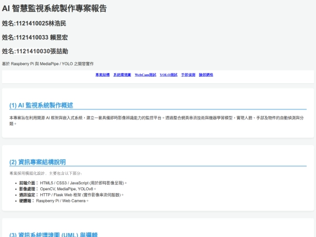Click the subtitle mentioning Raspberry Pi 與 MediaPipe / YOLO
316x237 pixels.
coord(48,64)
